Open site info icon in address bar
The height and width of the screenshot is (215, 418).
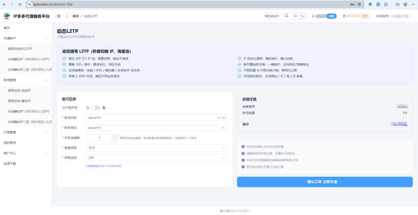29,4
